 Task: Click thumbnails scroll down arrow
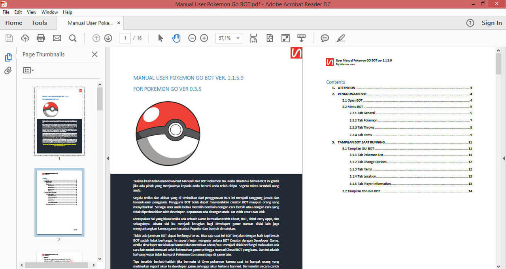tap(100, 259)
